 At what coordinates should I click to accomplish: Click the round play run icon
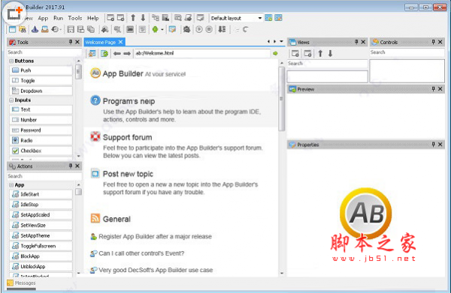click(x=199, y=29)
